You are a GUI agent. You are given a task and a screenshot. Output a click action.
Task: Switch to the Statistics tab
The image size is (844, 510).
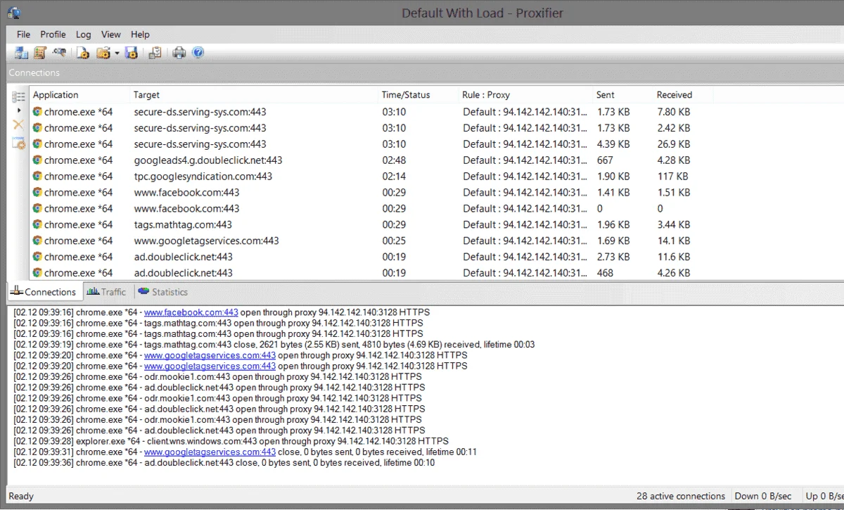coord(162,292)
